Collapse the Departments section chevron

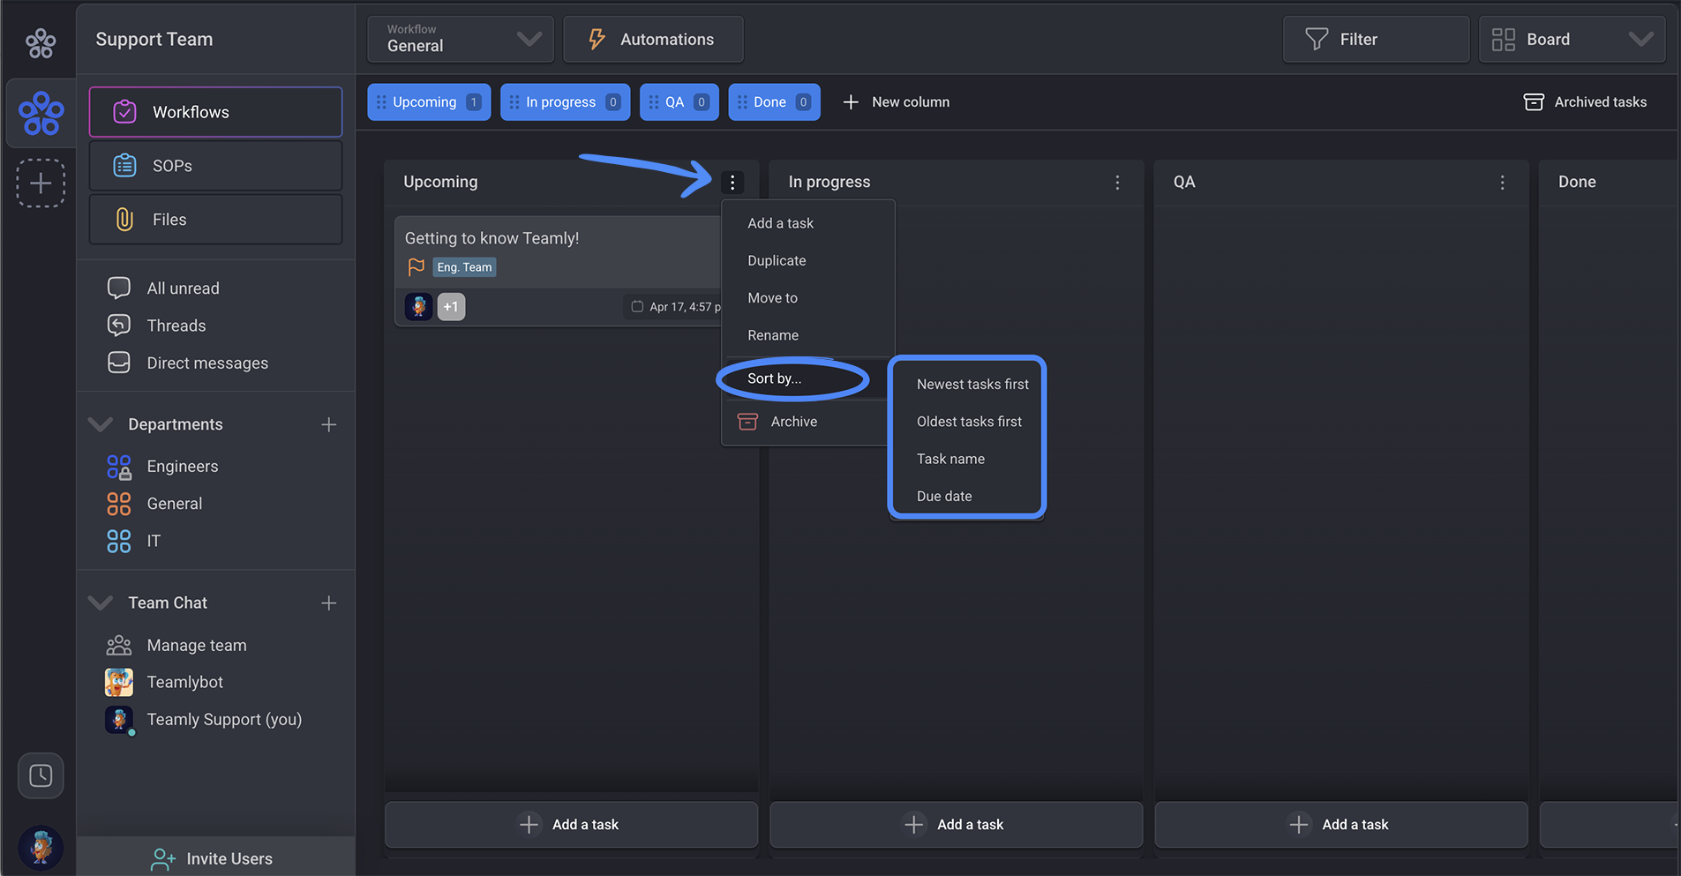coord(101,424)
